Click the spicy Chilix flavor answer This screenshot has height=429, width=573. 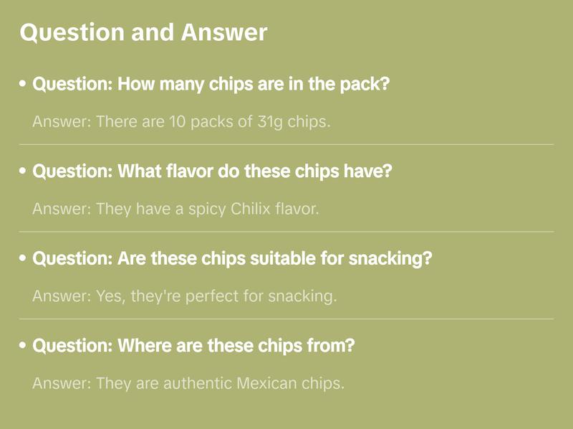[x=175, y=209]
